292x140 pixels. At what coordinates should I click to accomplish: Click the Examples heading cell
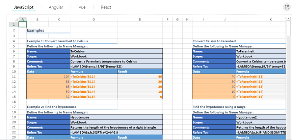coord(48,30)
